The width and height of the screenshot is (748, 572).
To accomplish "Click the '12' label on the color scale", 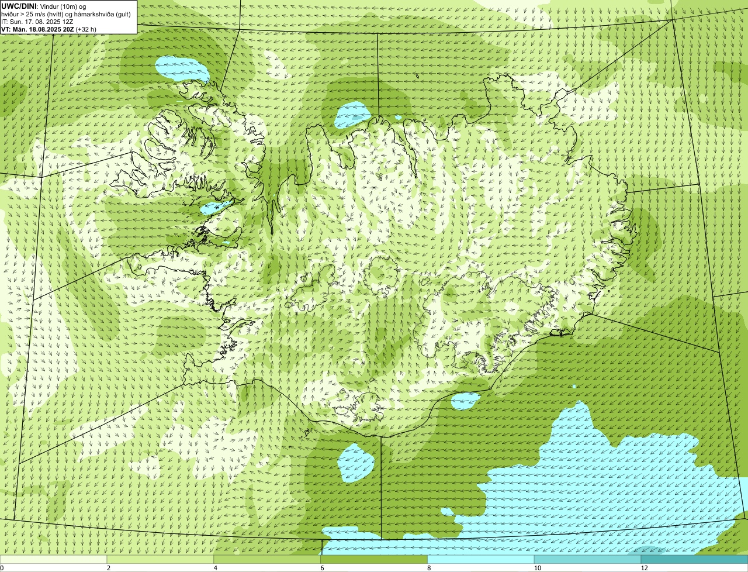I will point(643,568).
